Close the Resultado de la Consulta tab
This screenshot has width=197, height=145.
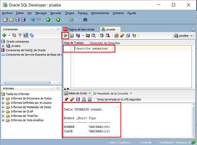[x=131, y=93]
